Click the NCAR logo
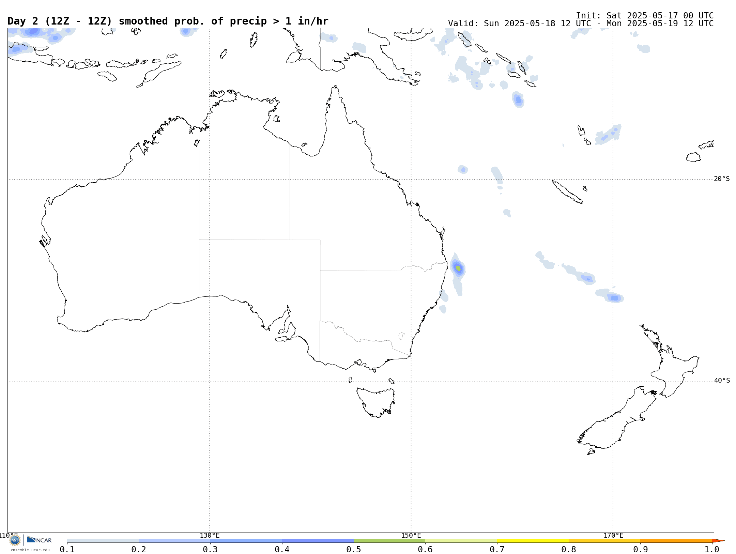The image size is (736, 554). click(39, 540)
